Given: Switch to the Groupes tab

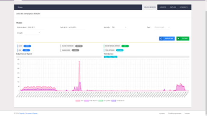Looking at the screenshot, I should pyautogui.click(x=163, y=7).
